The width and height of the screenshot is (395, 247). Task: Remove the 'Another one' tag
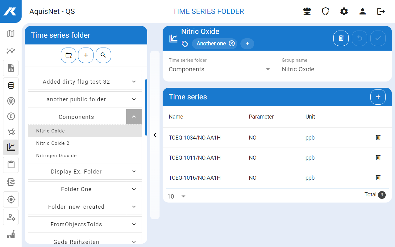pos(232,44)
